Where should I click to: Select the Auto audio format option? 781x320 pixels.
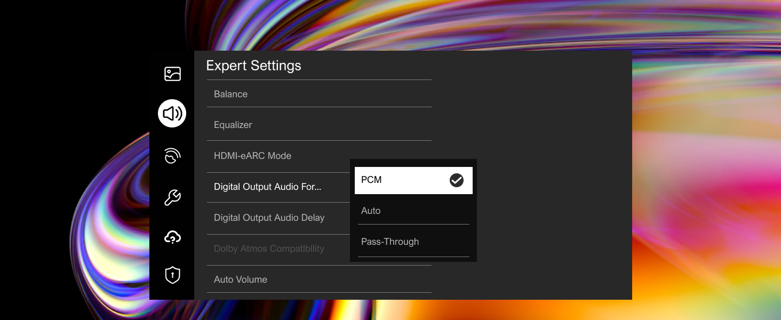[x=413, y=211]
